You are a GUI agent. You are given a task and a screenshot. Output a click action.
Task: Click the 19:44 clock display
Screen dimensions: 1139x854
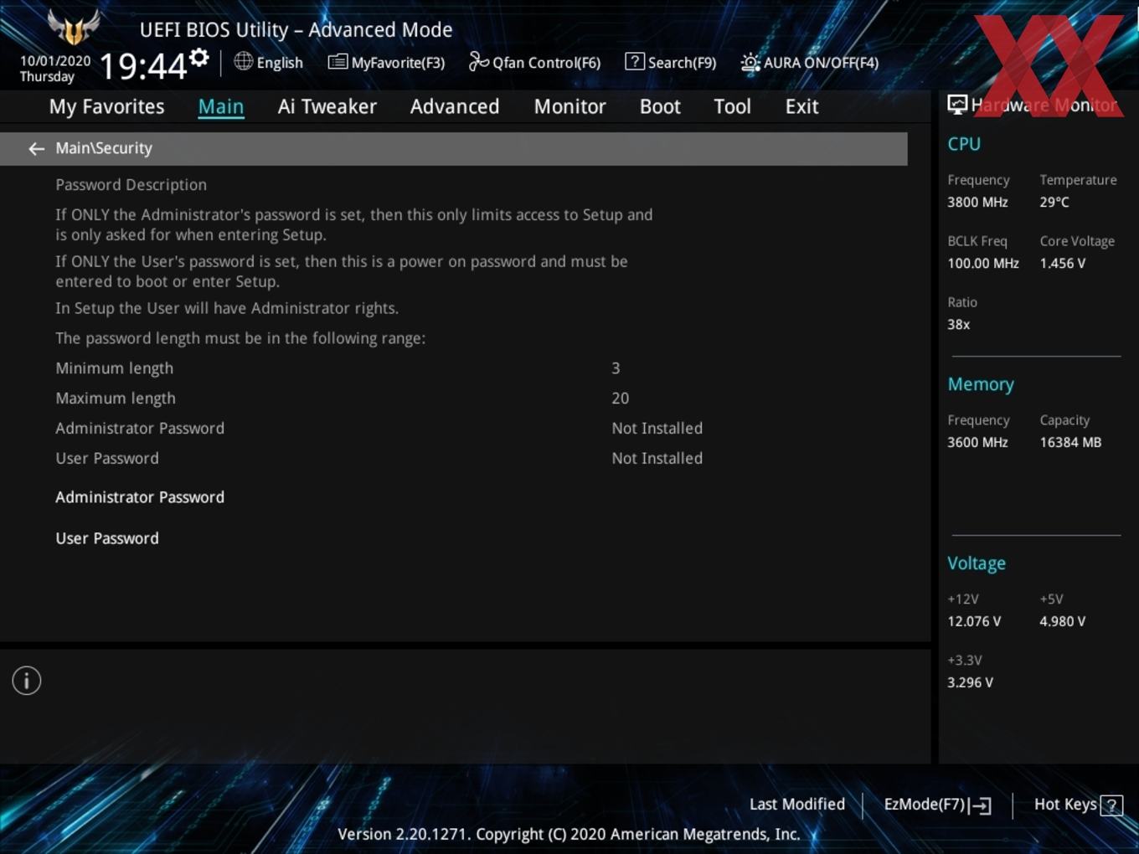click(x=142, y=65)
